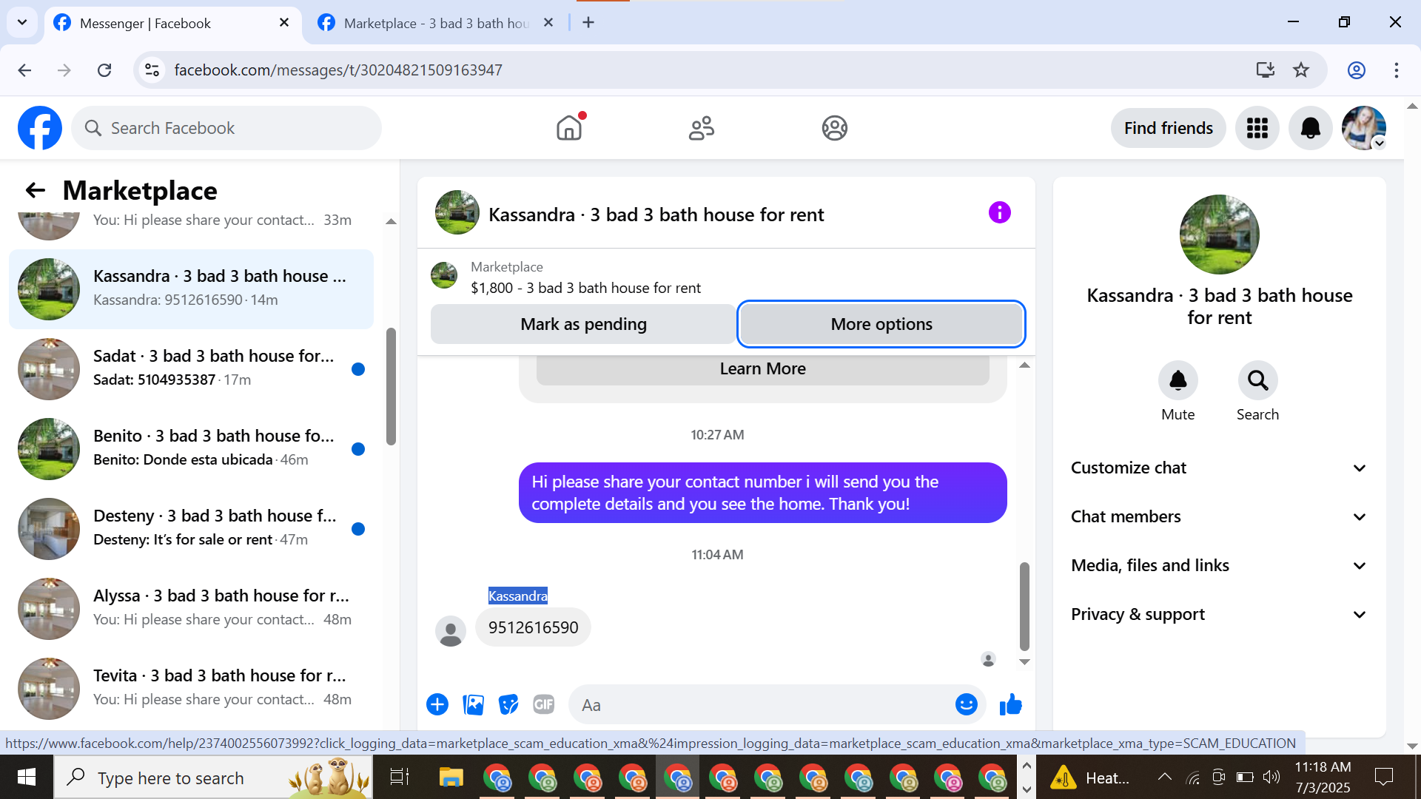Click the message input field

(x=762, y=705)
